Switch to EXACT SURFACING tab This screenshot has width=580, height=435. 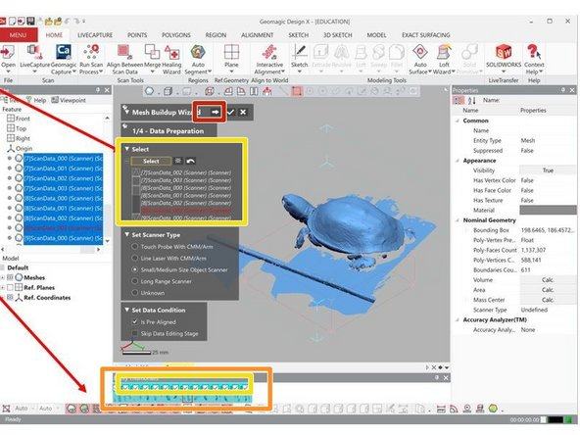[426, 35]
